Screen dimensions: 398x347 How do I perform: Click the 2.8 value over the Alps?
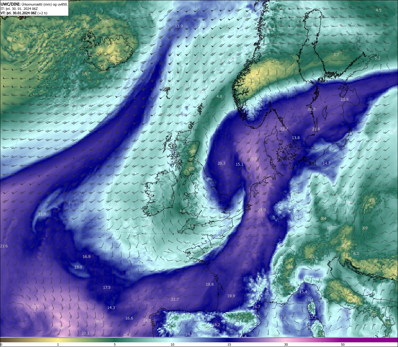pos(312,257)
